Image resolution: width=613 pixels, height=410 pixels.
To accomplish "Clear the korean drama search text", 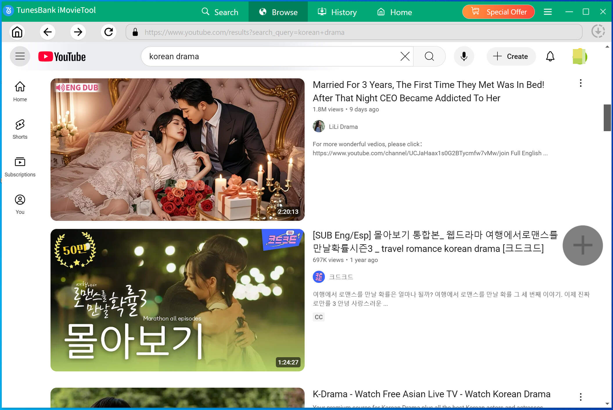I will [405, 56].
